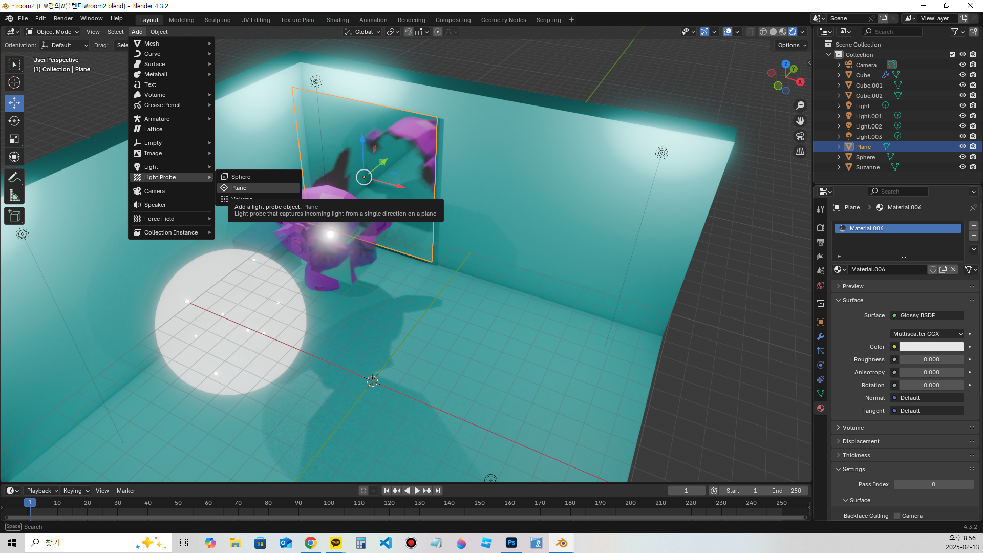Open the Physics properties tab

click(x=821, y=365)
